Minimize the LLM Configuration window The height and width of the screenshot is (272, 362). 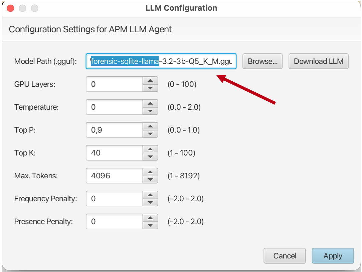[x=22, y=8]
